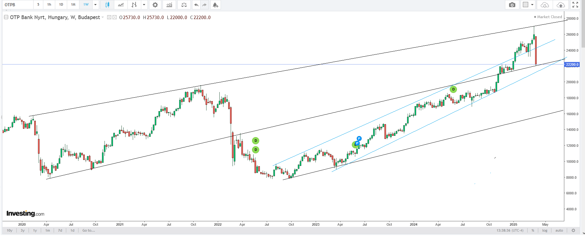The height and width of the screenshot is (236, 585).
Task: Click the compare symbols scales icon
Action: pyautogui.click(x=184, y=5)
